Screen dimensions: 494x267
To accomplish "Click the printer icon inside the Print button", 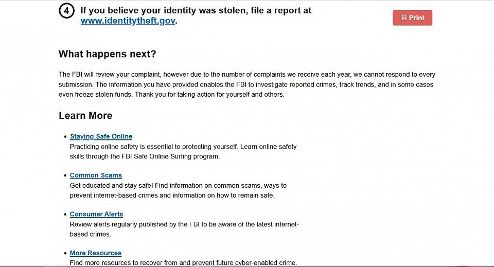I will 403,17.
